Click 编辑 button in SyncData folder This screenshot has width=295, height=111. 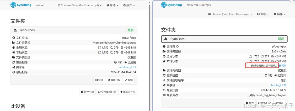click(279, 103)
